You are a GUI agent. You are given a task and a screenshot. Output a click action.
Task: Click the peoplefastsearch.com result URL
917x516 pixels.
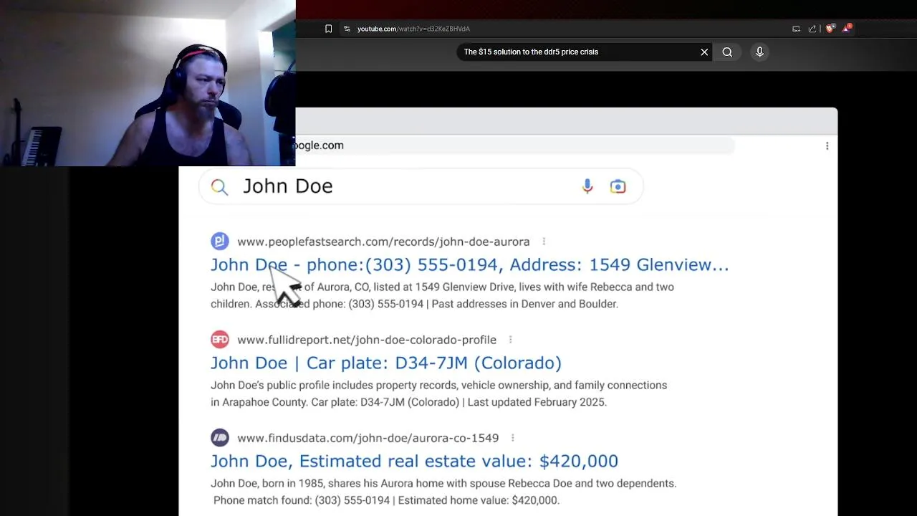pyautogui.click(x=383, y=242)
